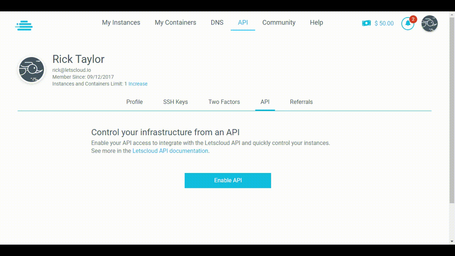Click the Letscloud logo

(x=23, y=25)
